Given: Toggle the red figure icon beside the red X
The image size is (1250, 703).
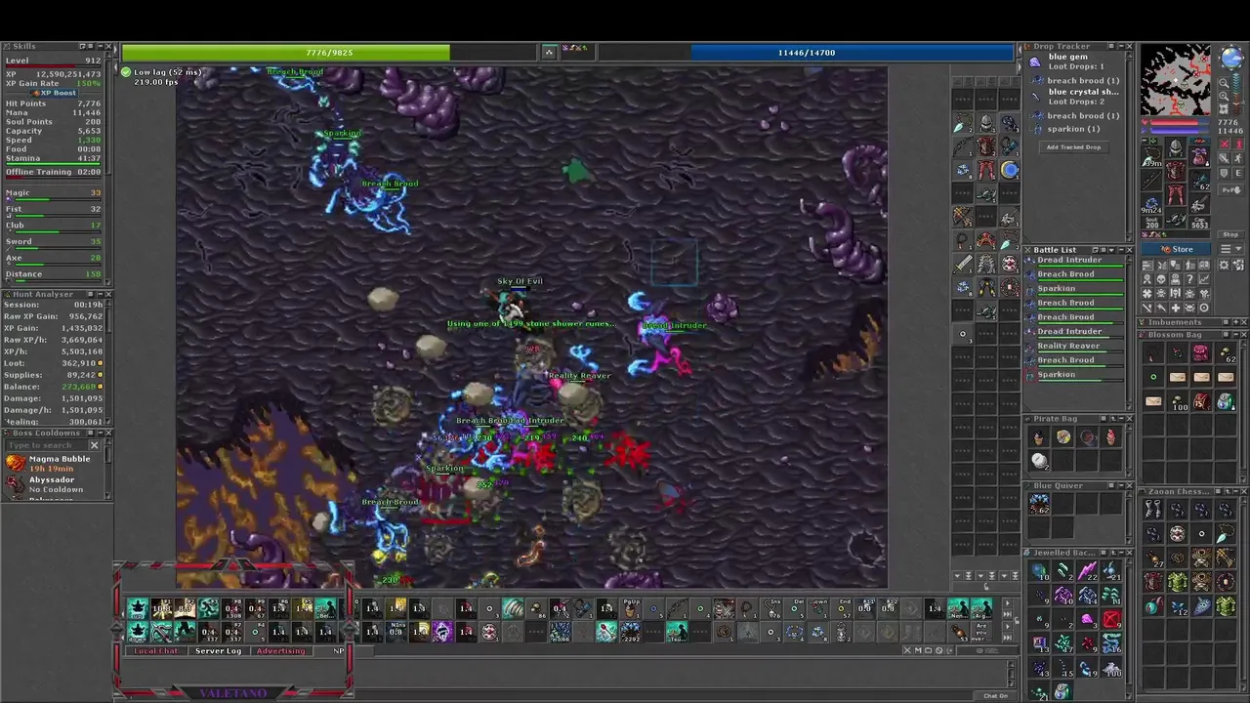Looking at the screenshot, I should pyautogui.click(x=1238, y=144).
